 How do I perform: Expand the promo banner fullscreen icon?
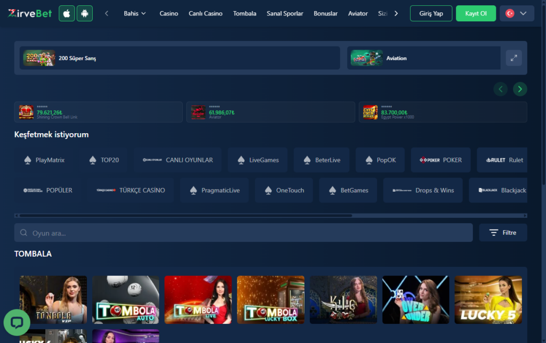point(514,58)
